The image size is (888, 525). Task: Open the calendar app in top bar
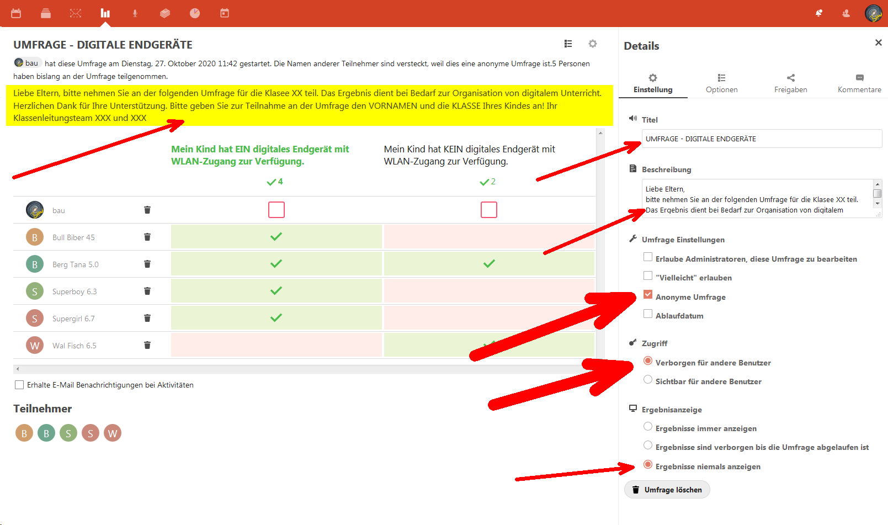[x=16, y=13]
